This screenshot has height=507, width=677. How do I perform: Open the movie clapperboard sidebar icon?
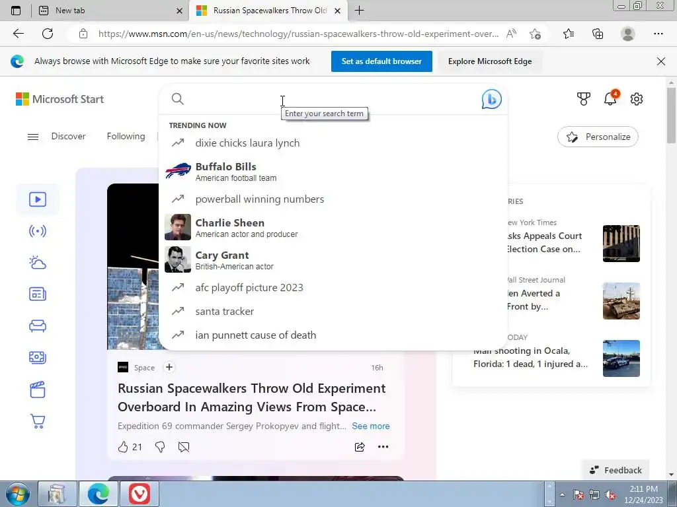38,389
